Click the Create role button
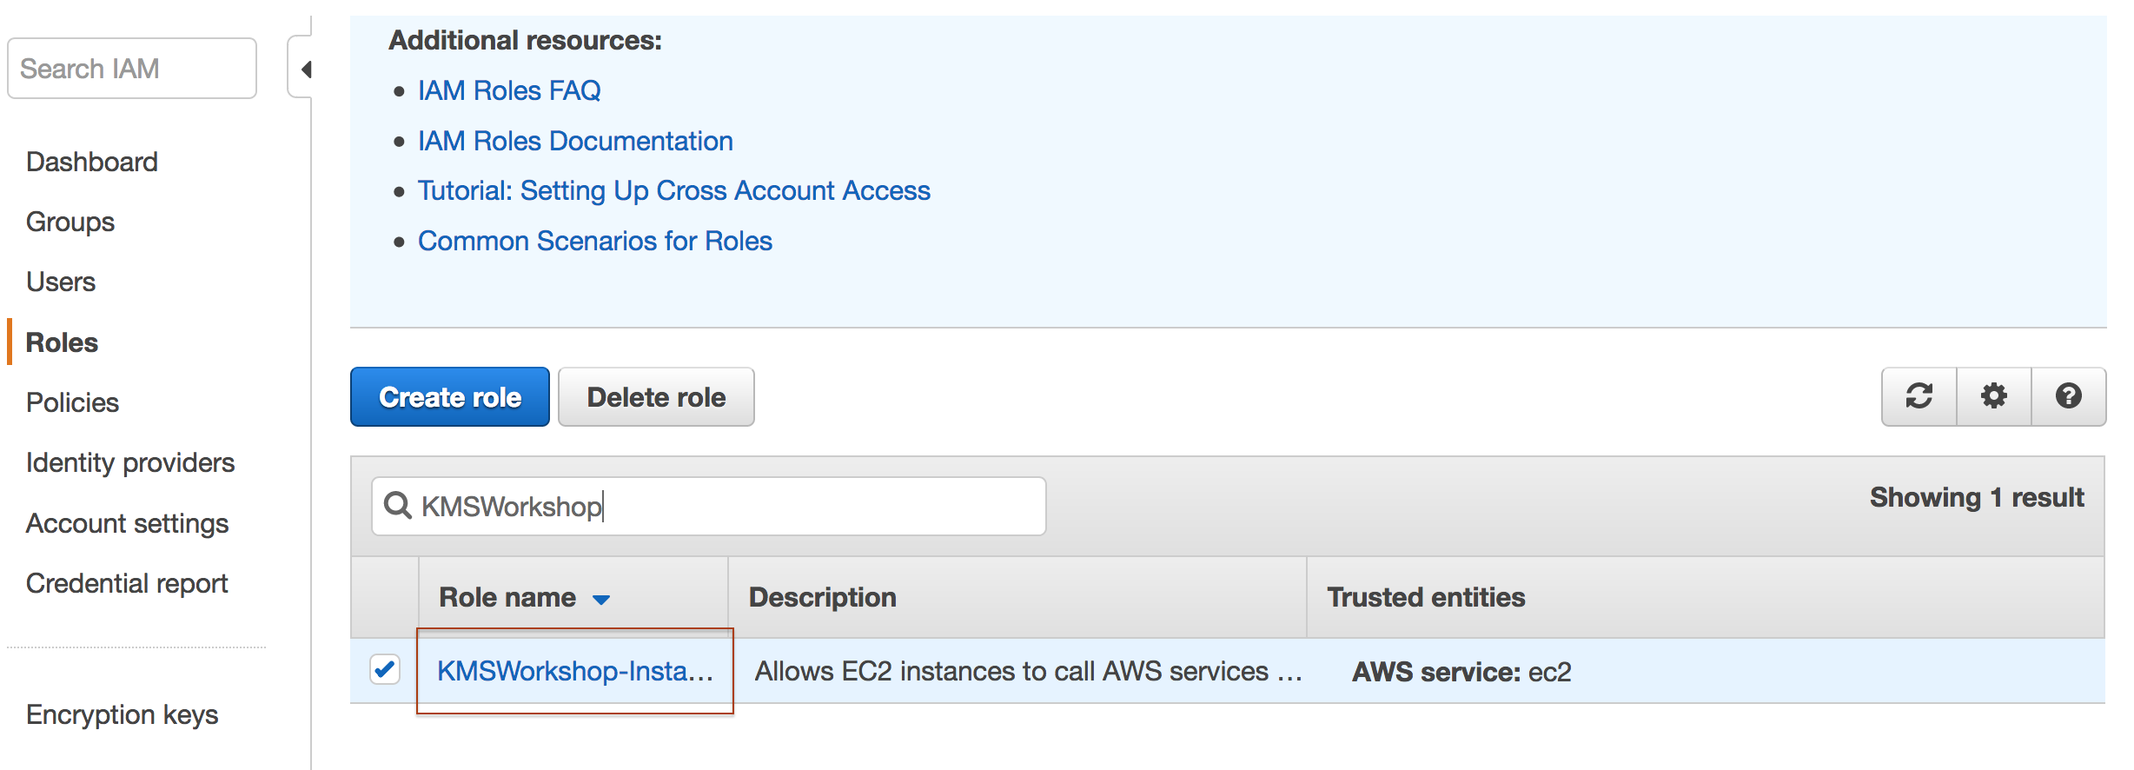The image size is (2134, 770). [x=450, y=396]
